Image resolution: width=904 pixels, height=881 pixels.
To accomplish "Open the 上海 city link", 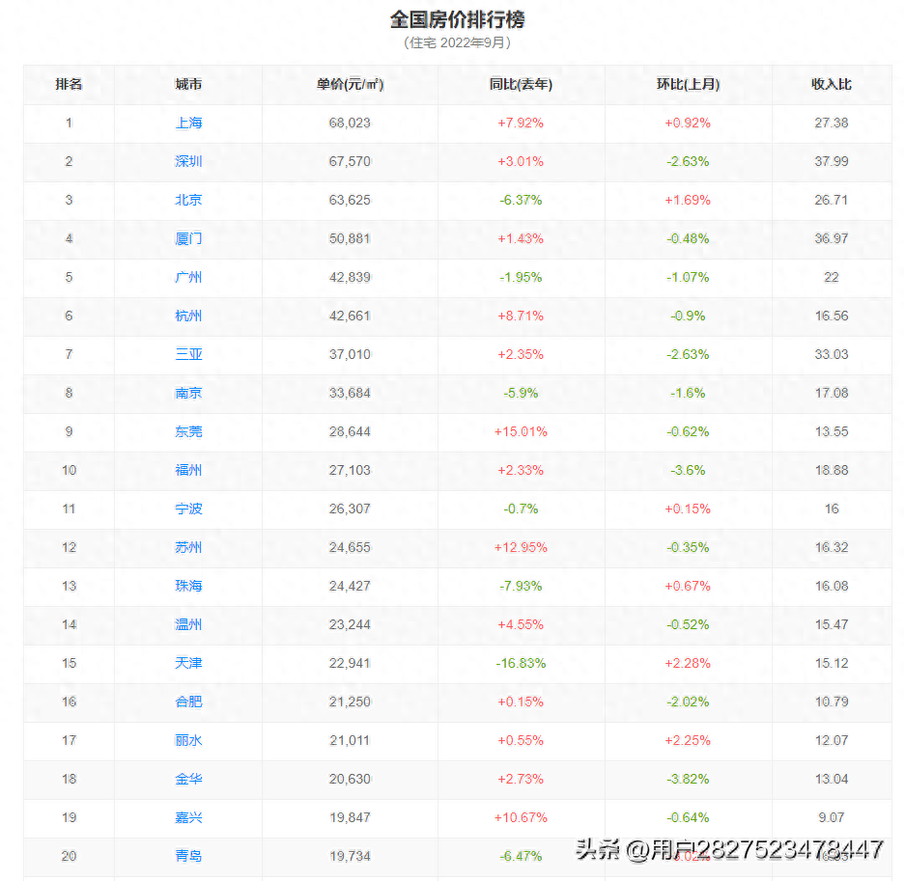I will (x=188, y=123).
